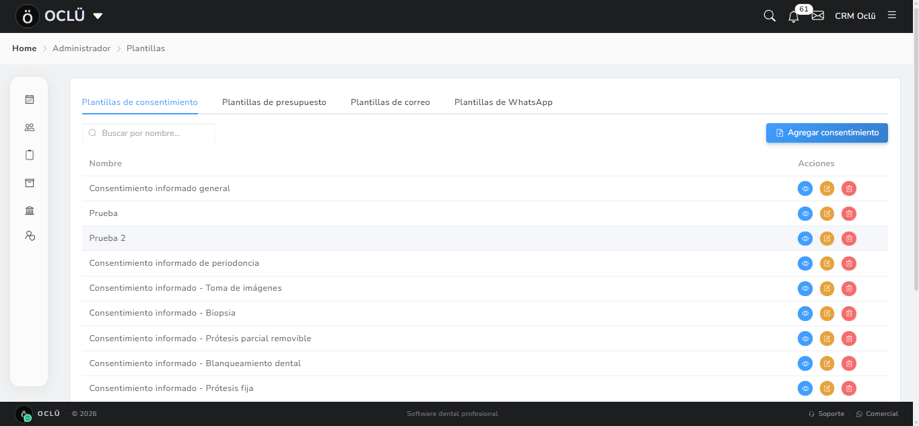Click the Acciones column header
The image size is (919, 426).
coord(816,164)
